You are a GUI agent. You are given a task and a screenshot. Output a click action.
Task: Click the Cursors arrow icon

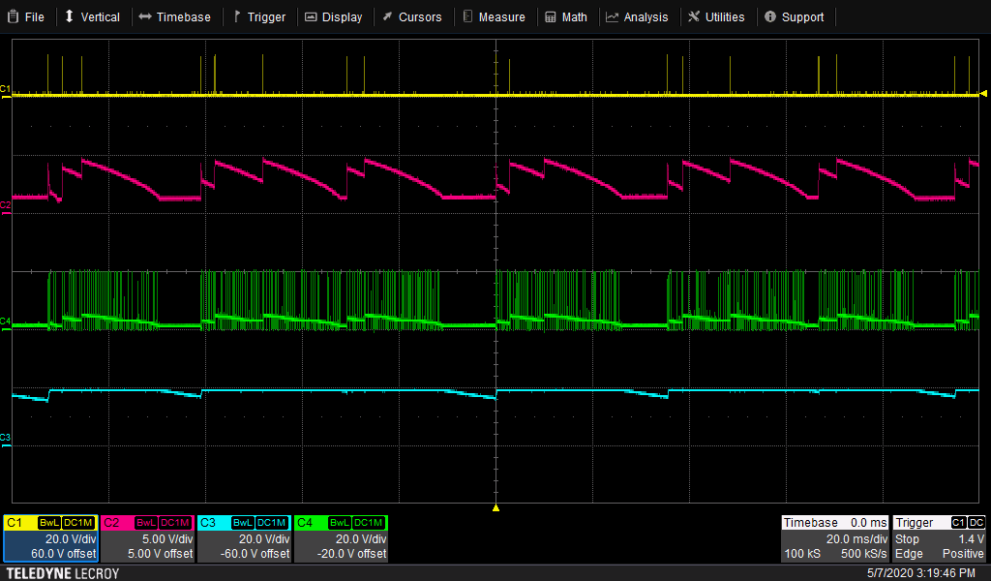tap(387, 16)
